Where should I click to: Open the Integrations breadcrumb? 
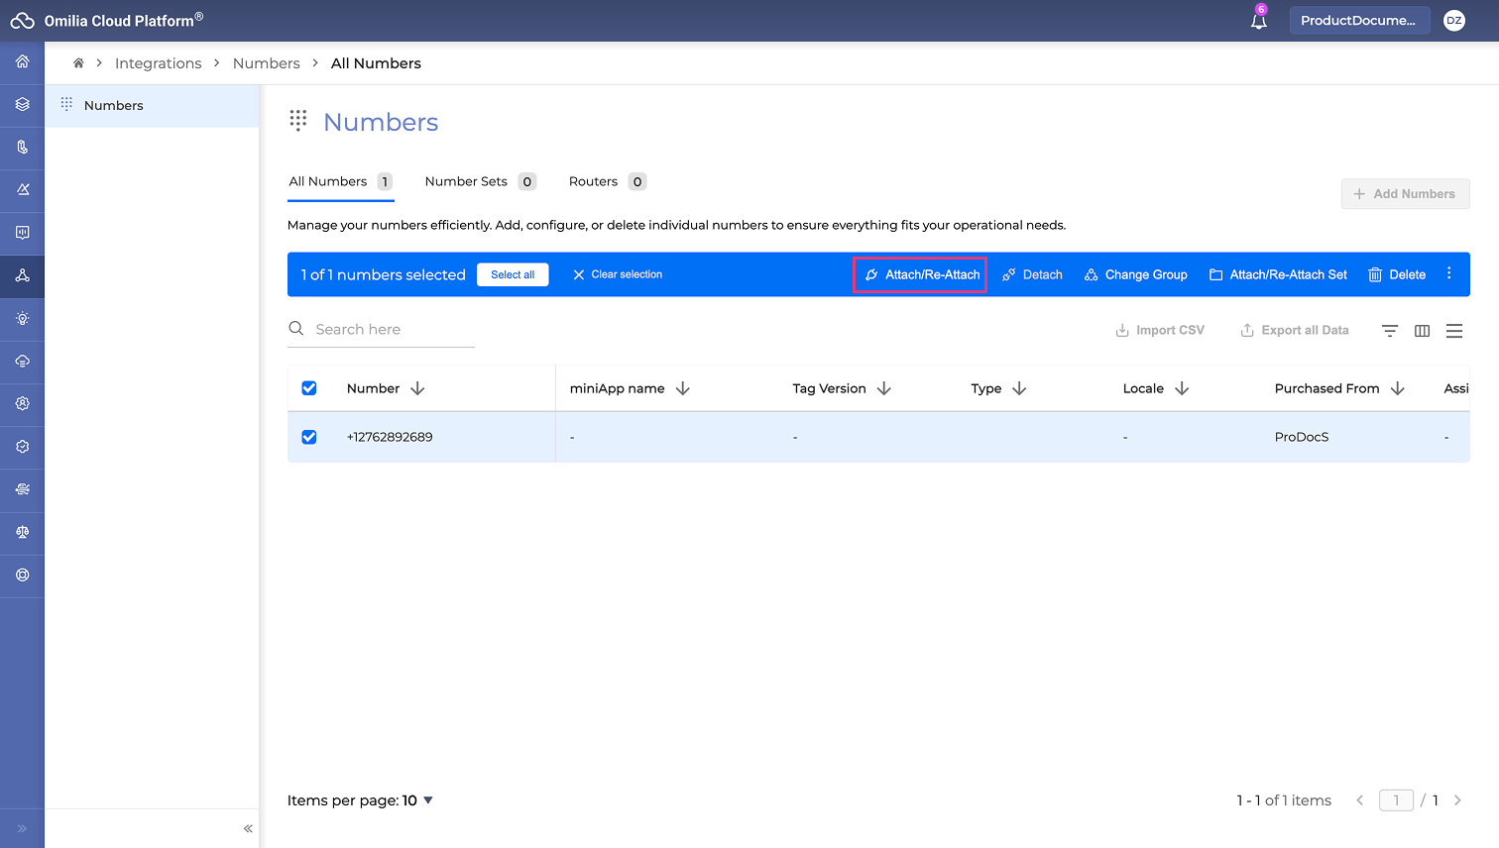158,63
